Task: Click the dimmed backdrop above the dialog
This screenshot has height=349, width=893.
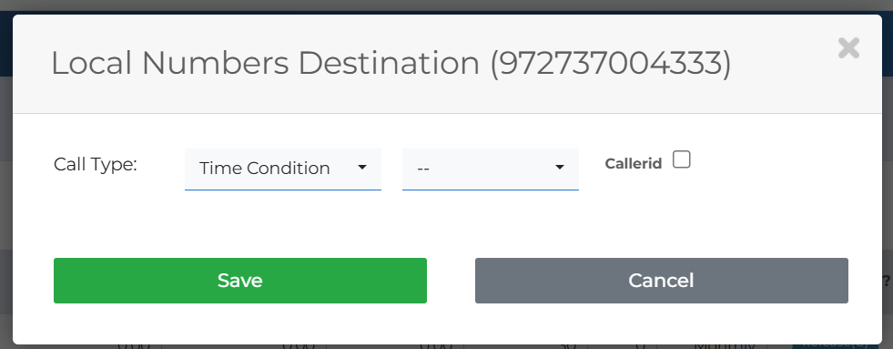Action: [446, 5]
